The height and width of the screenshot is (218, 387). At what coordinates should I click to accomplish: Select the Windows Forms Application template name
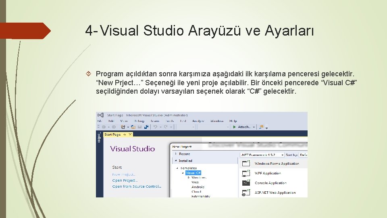click(277, 163)
